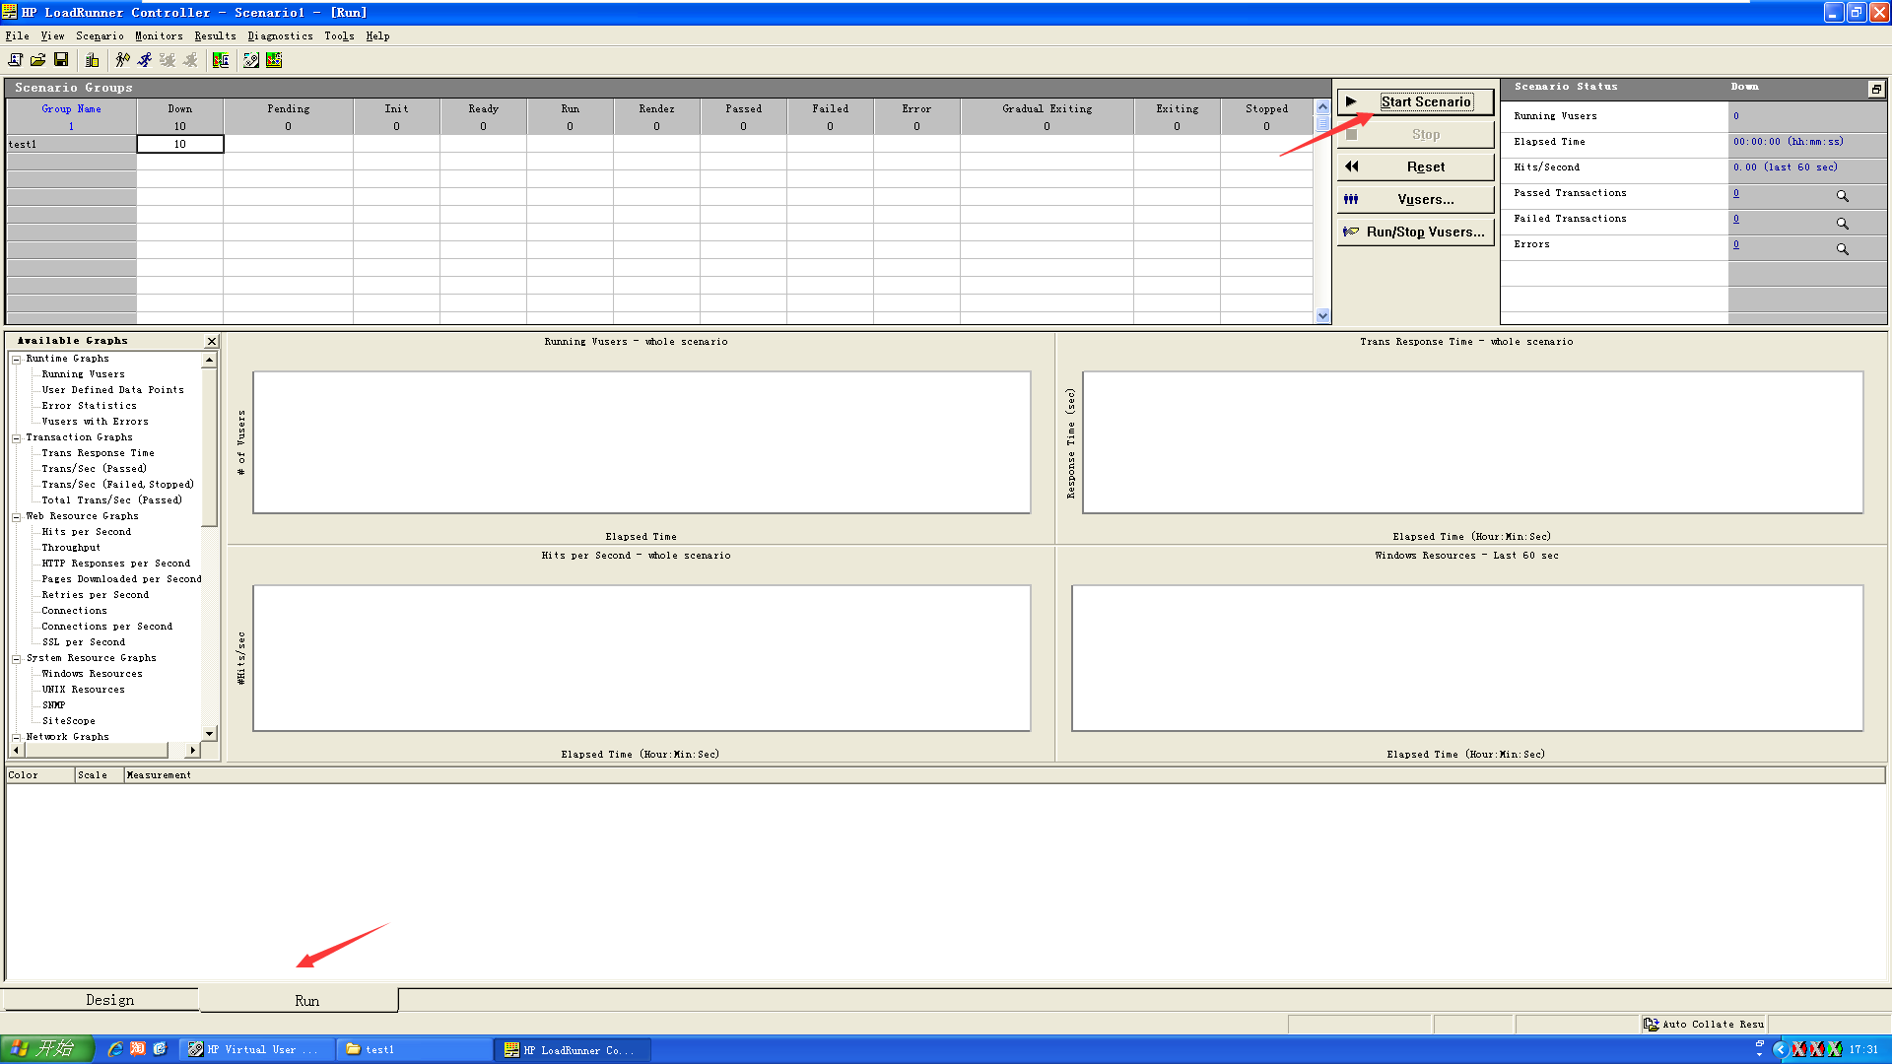The height and width of the screenshot is (1064, 1892).
Task: Open the Analyze Results toolbar icon
Action: (x=221, y=60)
